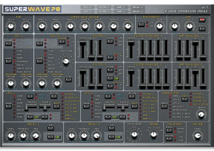Toggle the OSC 2 Sync button
Viewport: 214px width, 151px height.
68,80
